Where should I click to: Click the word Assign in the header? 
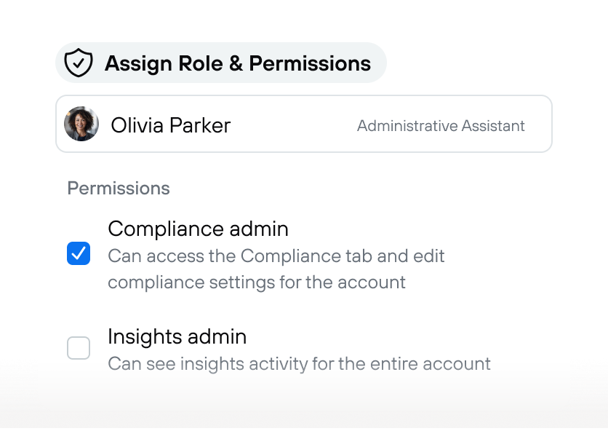pyautogui.click(x=138, y=63)
